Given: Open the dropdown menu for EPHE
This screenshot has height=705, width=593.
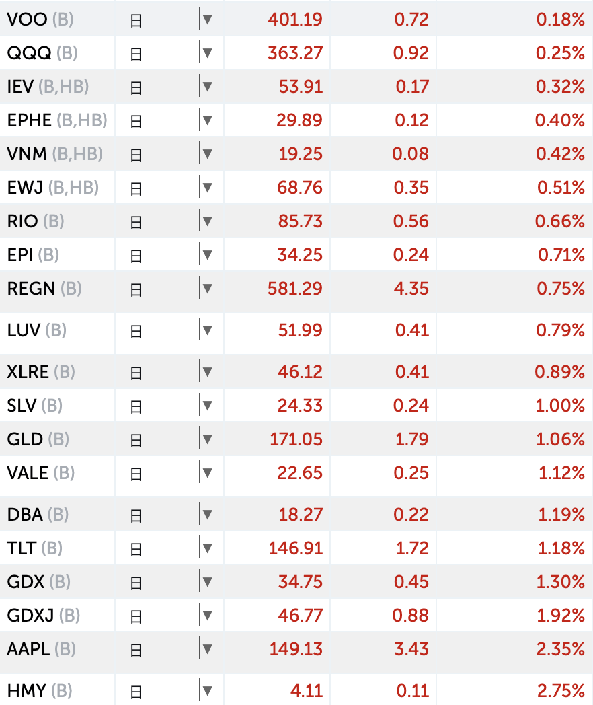Looking at the screenshot, I should click(208, 120).
